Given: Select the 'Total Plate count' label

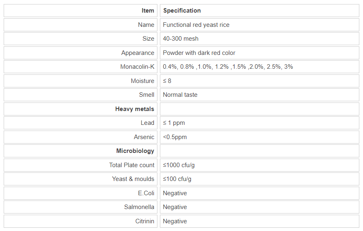Looking at the screenshot, I should point(132,165).
